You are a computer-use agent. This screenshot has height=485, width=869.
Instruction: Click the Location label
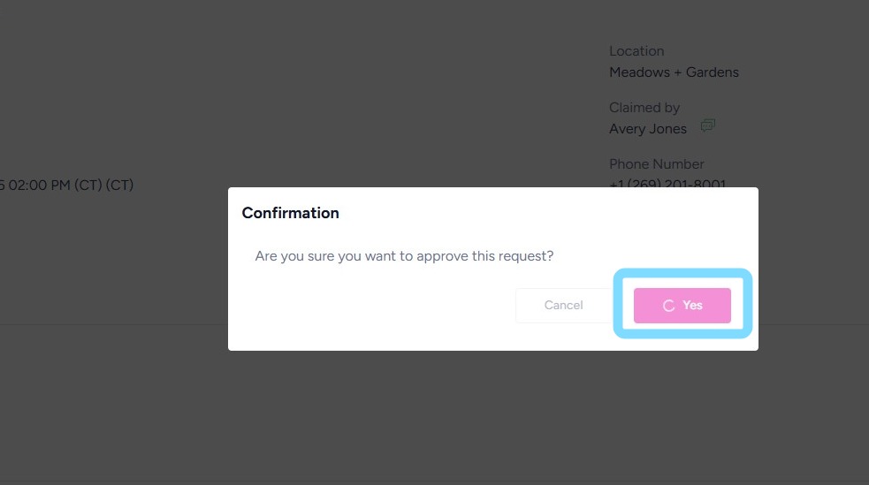(x=637, y=51)
